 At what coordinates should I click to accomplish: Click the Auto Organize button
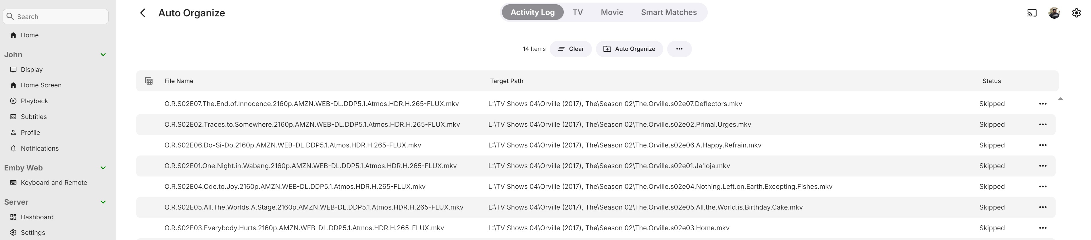tap(629, 49)
